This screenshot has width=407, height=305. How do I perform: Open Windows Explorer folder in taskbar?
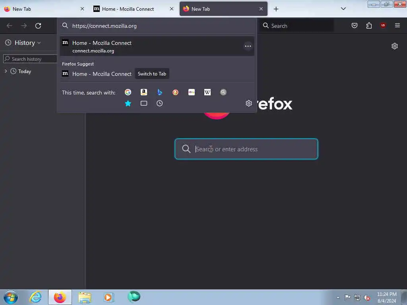point(85,297)
